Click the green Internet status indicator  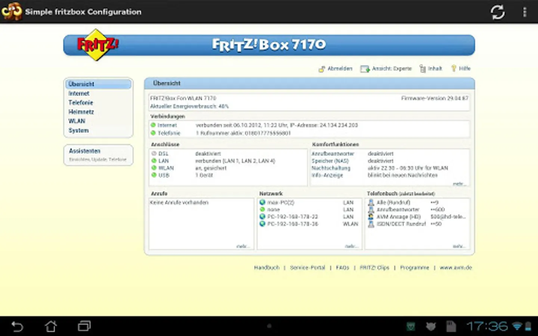(153, 125)
